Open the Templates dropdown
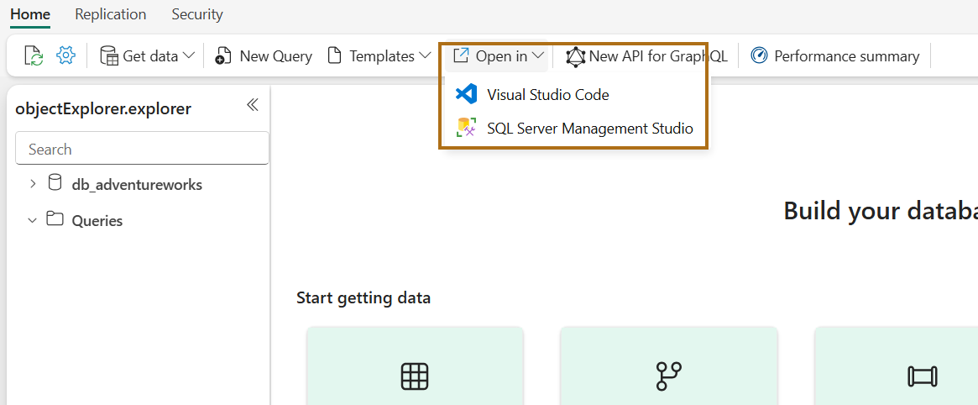This screenshot has height=405, width=978. 379,56
